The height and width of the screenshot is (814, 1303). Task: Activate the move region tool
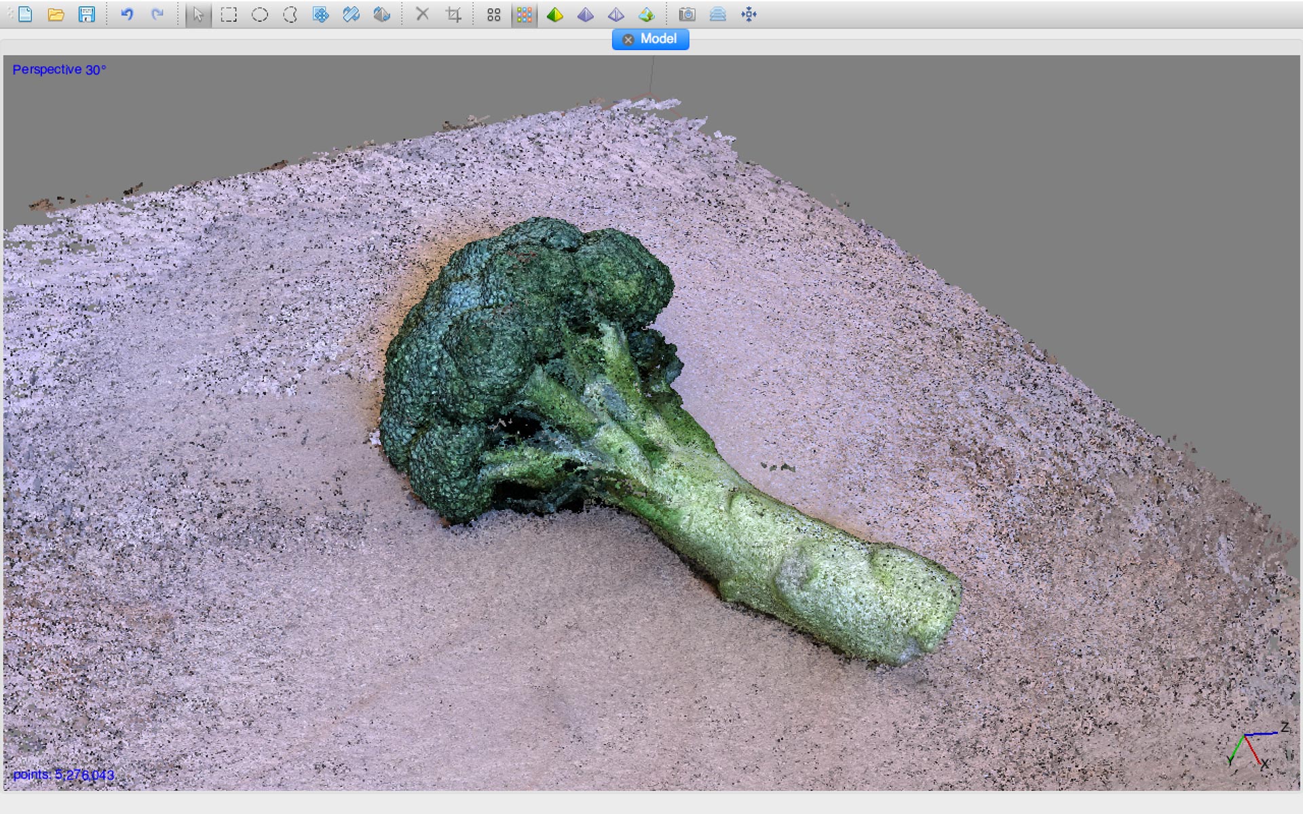[x=320, y=14]
